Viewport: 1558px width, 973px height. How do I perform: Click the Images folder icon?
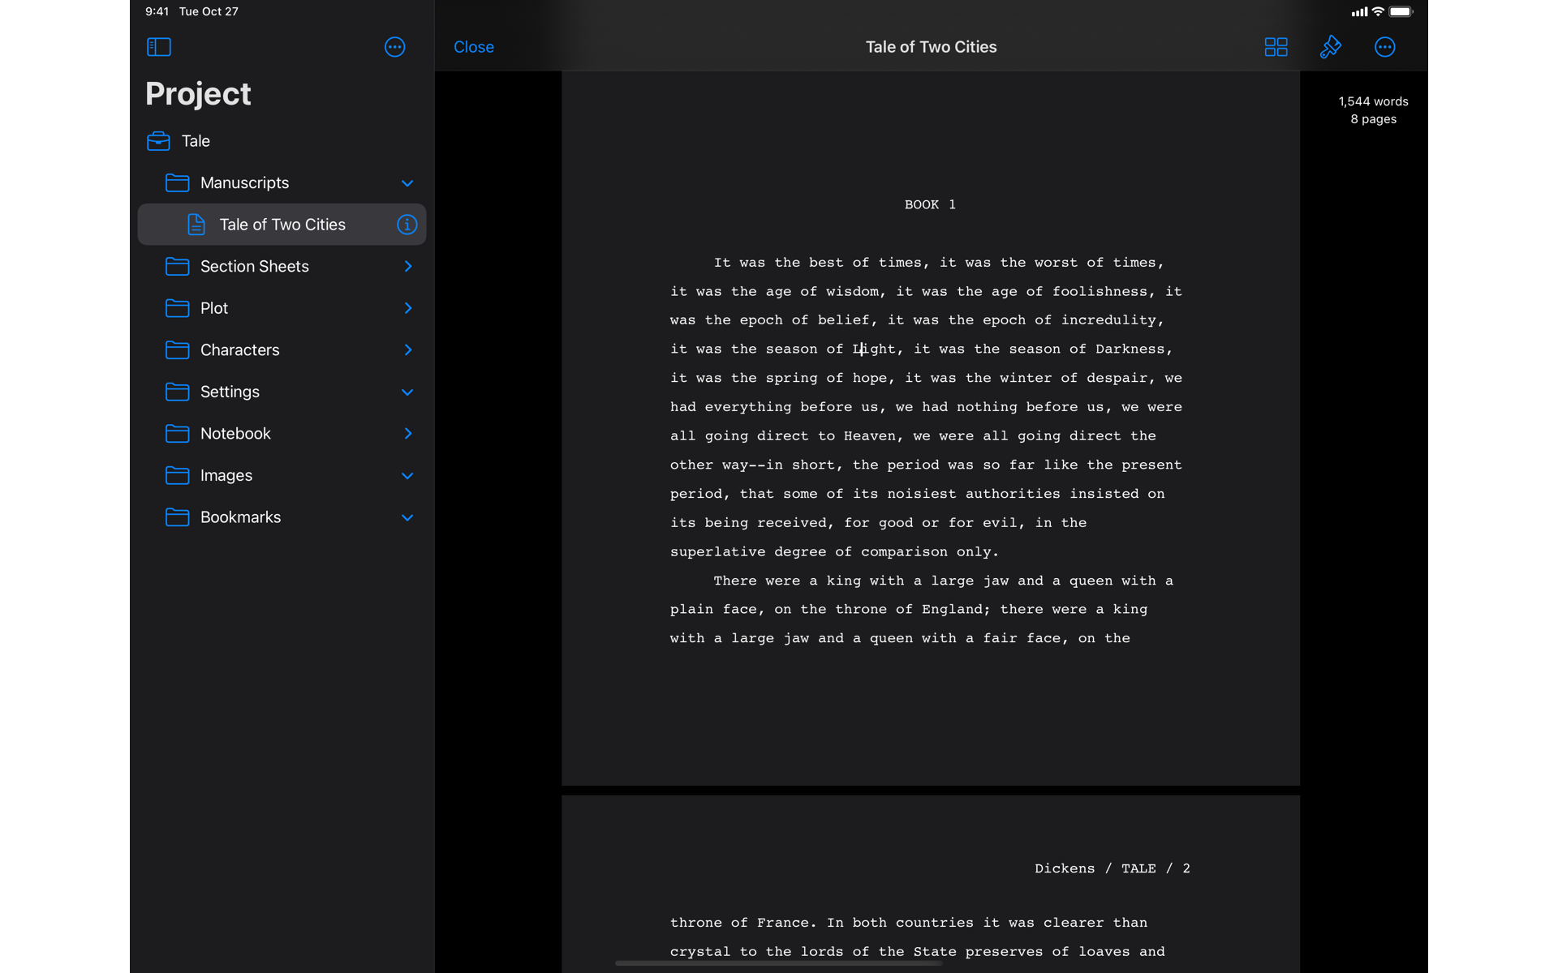(x=177, y=475)
